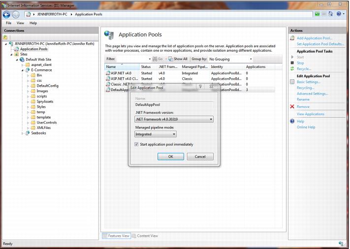
Task: Click the aspnet_client folder icon
Action: point(28,64)
